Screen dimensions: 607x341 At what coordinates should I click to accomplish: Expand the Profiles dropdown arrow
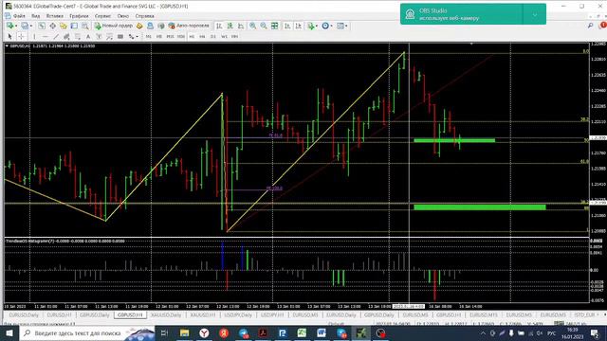pos(31,26)
